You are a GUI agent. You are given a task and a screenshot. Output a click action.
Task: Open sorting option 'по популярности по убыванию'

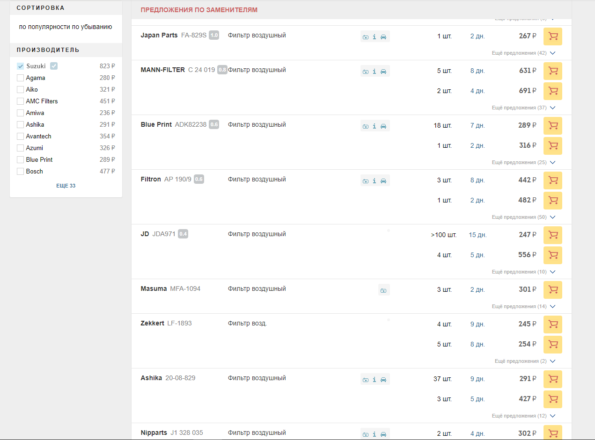click(x=66, y=27)
